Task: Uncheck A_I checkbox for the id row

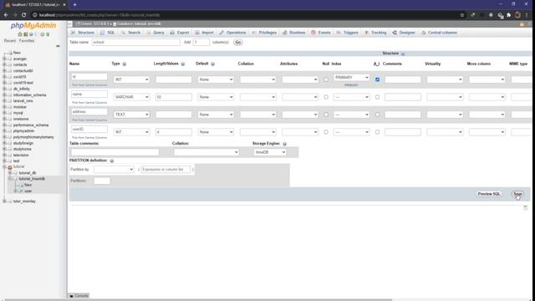Action: pos(377,79)
